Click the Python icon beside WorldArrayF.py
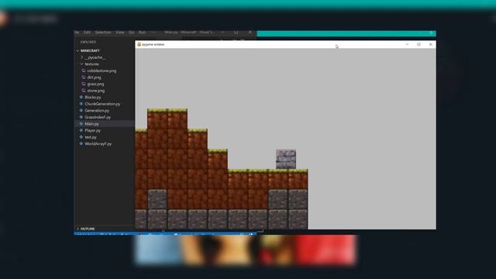This screenshot has width=496, height=279. coord(81,143)
